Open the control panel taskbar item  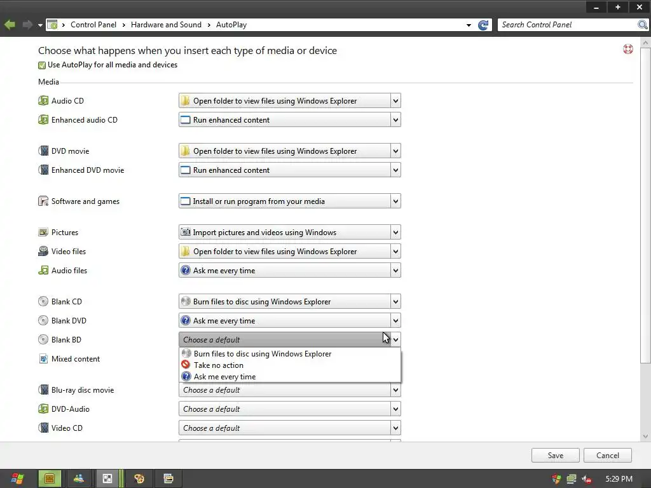click(x=107, y=479)
